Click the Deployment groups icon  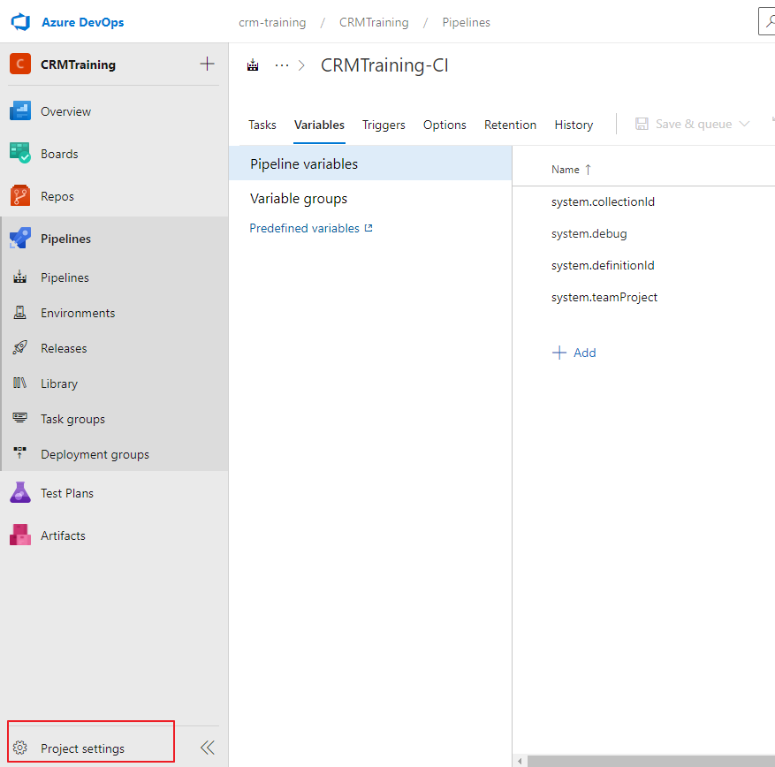point(19,453)
